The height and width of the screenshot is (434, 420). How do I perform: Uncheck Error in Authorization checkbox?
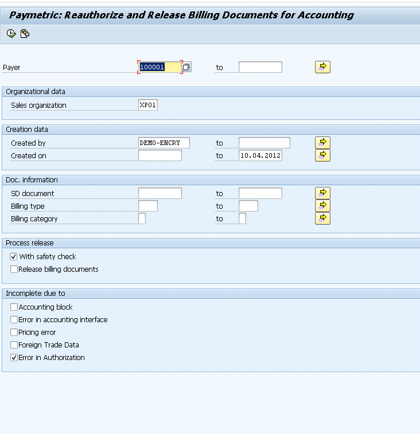tap(14, 358)
